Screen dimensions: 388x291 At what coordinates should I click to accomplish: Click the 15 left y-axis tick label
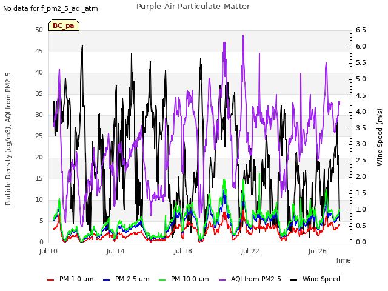pyautogui.click(x=39, y=179)
